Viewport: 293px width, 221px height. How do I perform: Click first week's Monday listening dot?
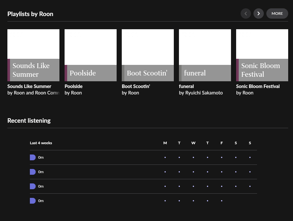pyautogui.click(x=165, y=157)
